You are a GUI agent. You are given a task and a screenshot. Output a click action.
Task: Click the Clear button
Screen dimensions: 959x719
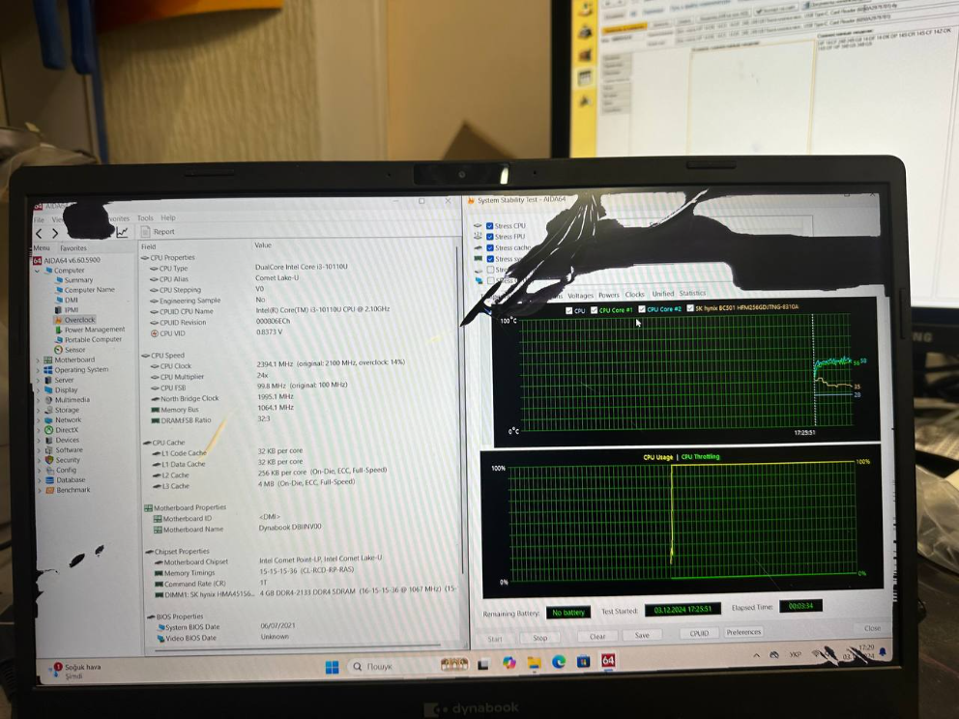pyautogui.click(x=597, y=637)
